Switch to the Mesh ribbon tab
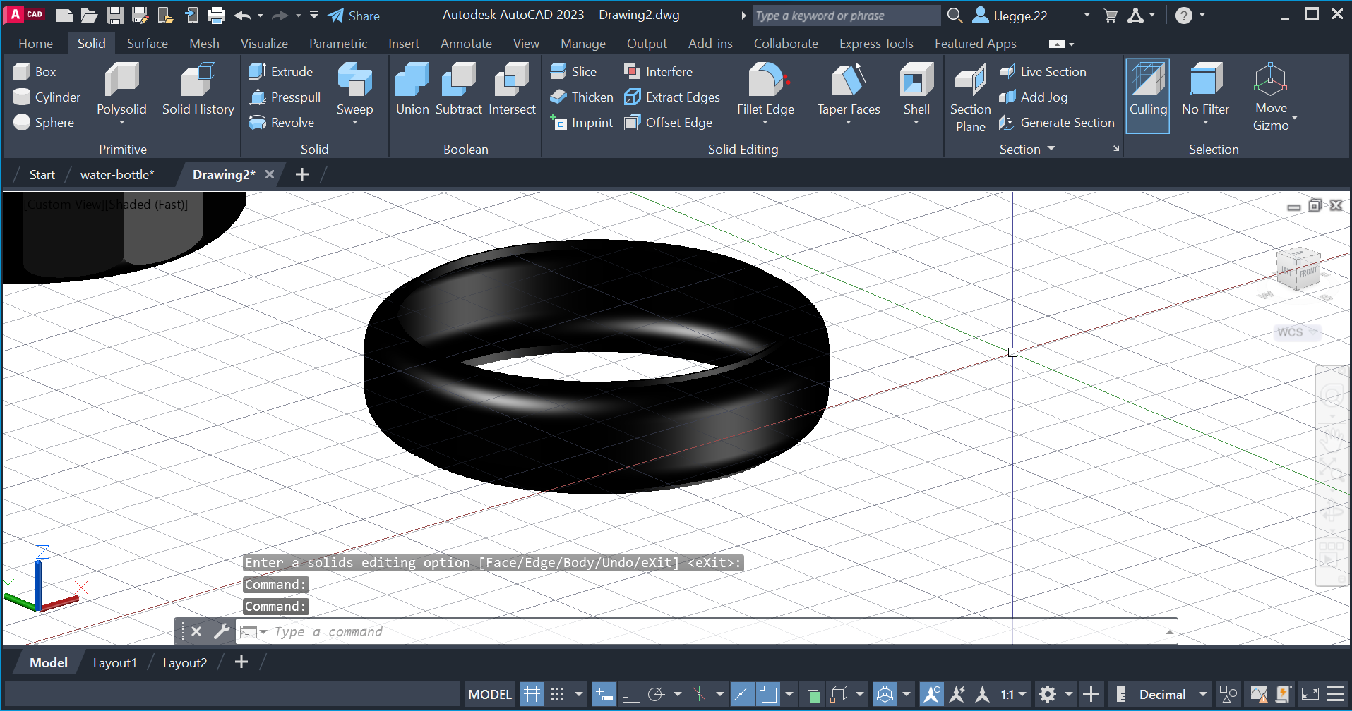Screen dimensions: 1352x711 (x=204, y=43)
